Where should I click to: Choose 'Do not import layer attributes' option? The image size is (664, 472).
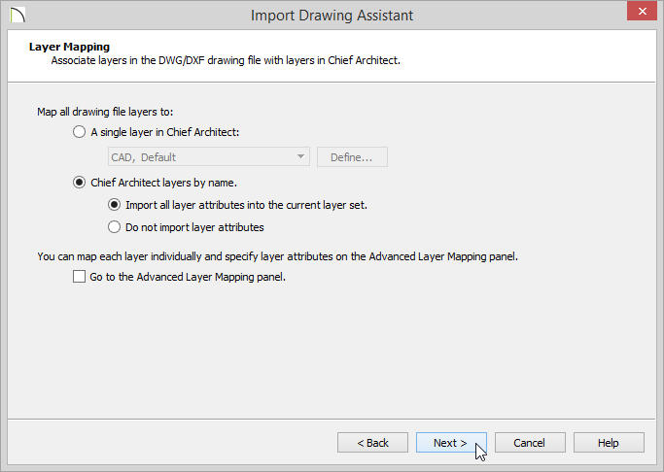click(x=114, y=227)
